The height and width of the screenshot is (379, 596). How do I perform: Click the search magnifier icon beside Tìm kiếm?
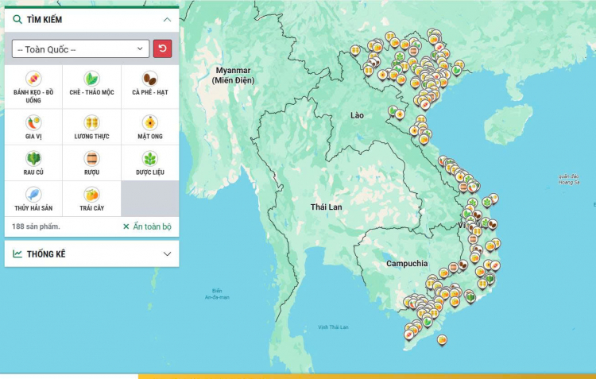click(x=17, y=19)
